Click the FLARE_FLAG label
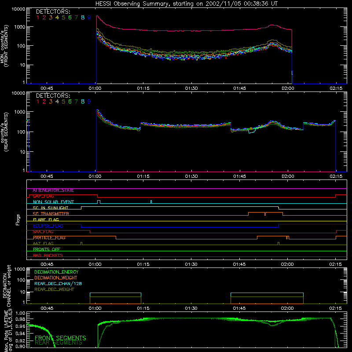This screenshot has width=352, height=352. pyautogui.click(x=46, y=220)
